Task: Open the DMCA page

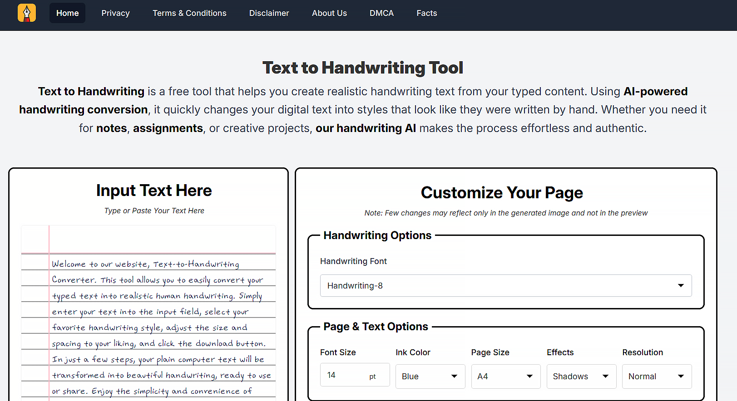Action: tap(381, 13)
